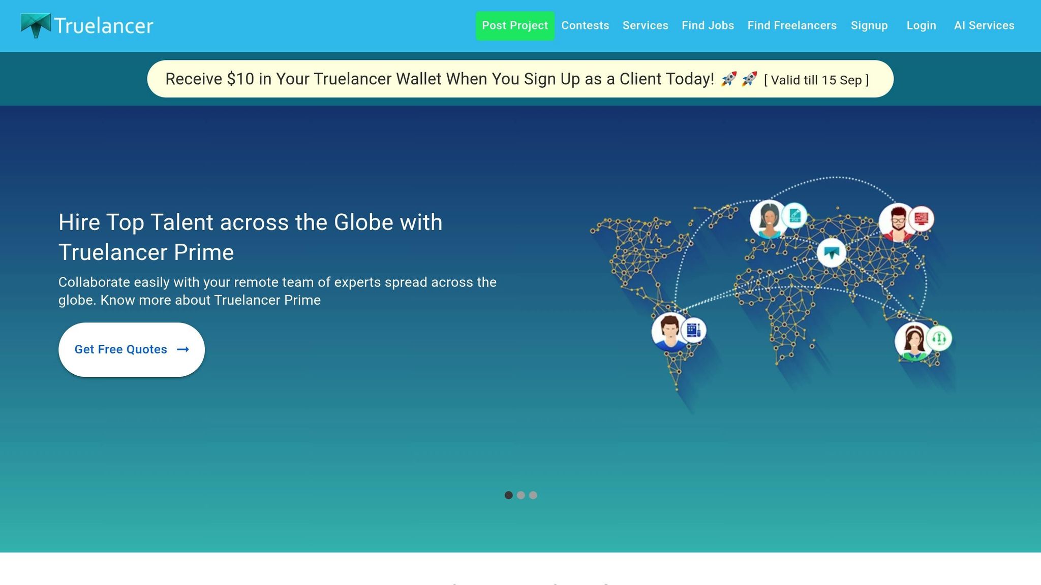Viewport: 1041px width, 585px height.
Task: Open the Login link
Action: [921, 25]
